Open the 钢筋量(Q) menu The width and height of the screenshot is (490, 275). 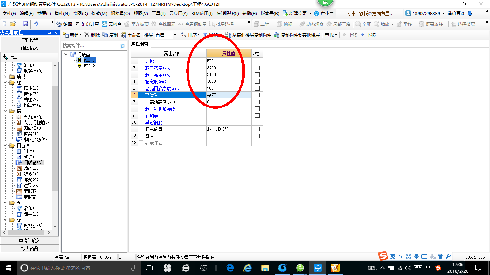coord(120,14)
